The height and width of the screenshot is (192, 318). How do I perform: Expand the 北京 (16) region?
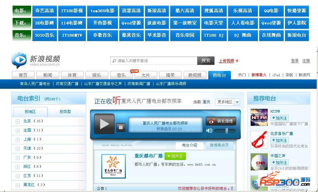pos(18,121)
